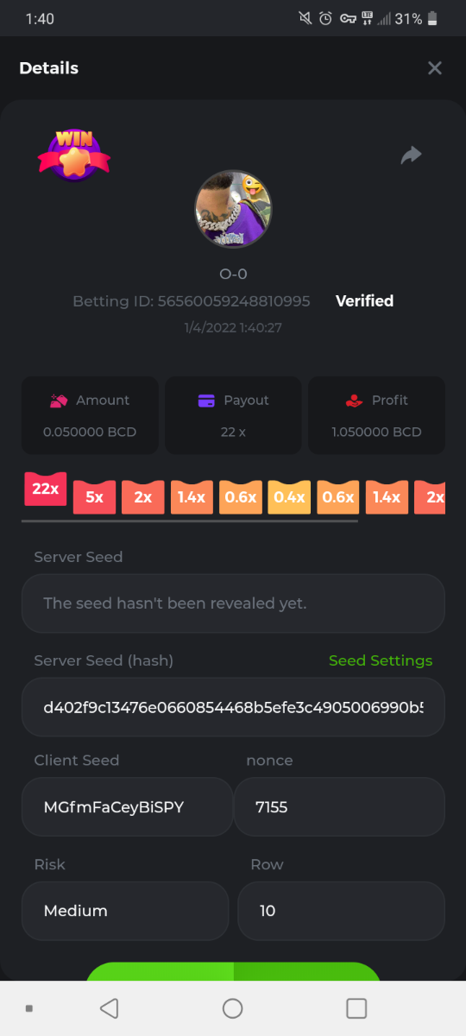
Task: Tap the Payout card icon
Action: pyautogui.click(x=206, y=401)
